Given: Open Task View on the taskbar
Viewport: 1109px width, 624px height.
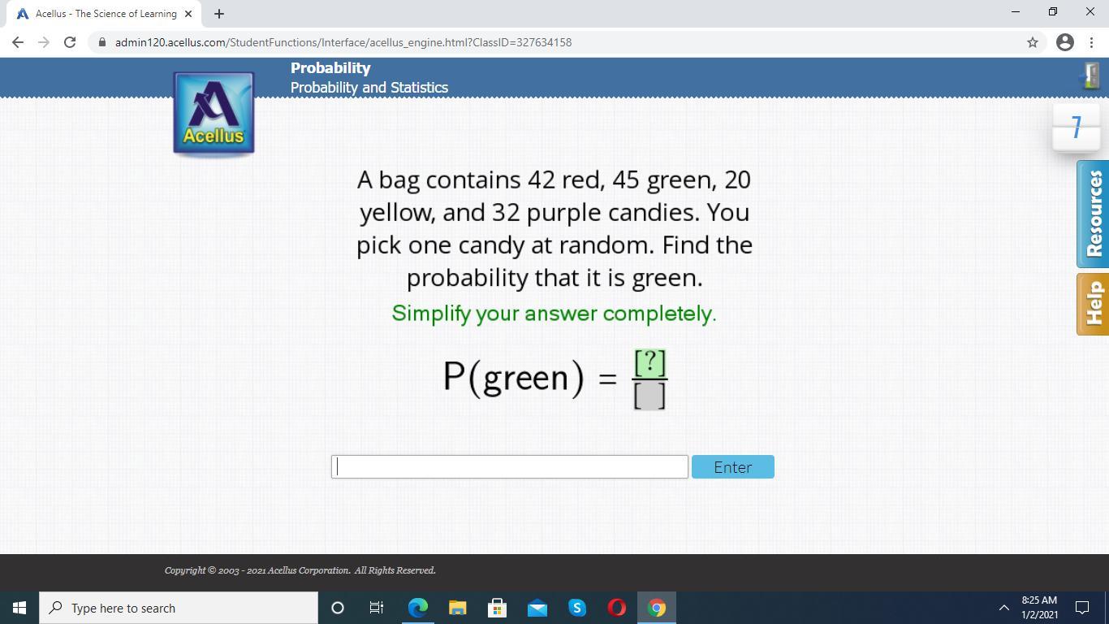Looking at the screenshot, I should pyautogui.click(x=377, y=608).
